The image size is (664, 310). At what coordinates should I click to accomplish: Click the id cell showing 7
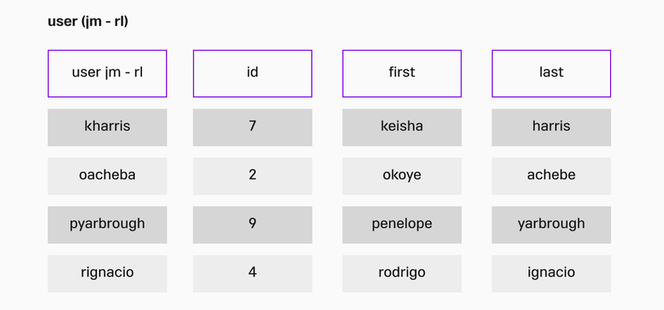[252, 127]
